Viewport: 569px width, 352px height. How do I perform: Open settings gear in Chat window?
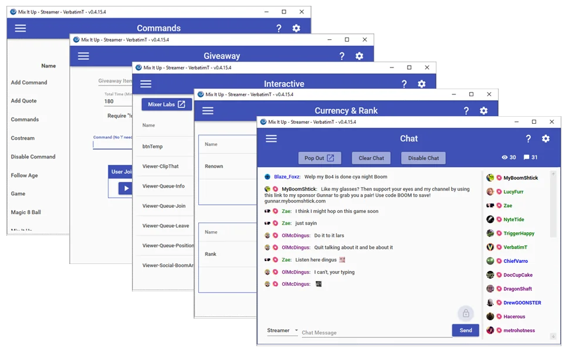pyautogui.click(x=546, y=138)
